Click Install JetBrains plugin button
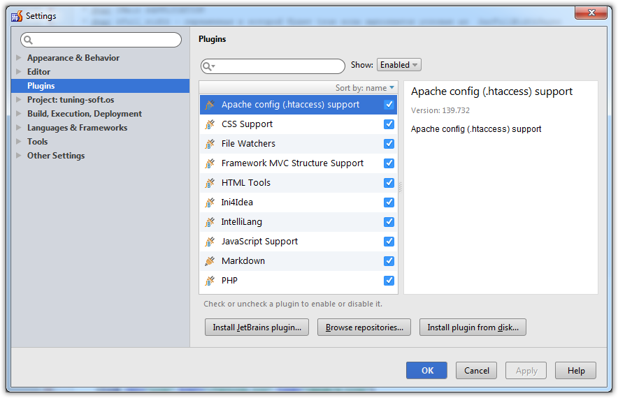Screen dimensions: 618x398 (257, 327)
